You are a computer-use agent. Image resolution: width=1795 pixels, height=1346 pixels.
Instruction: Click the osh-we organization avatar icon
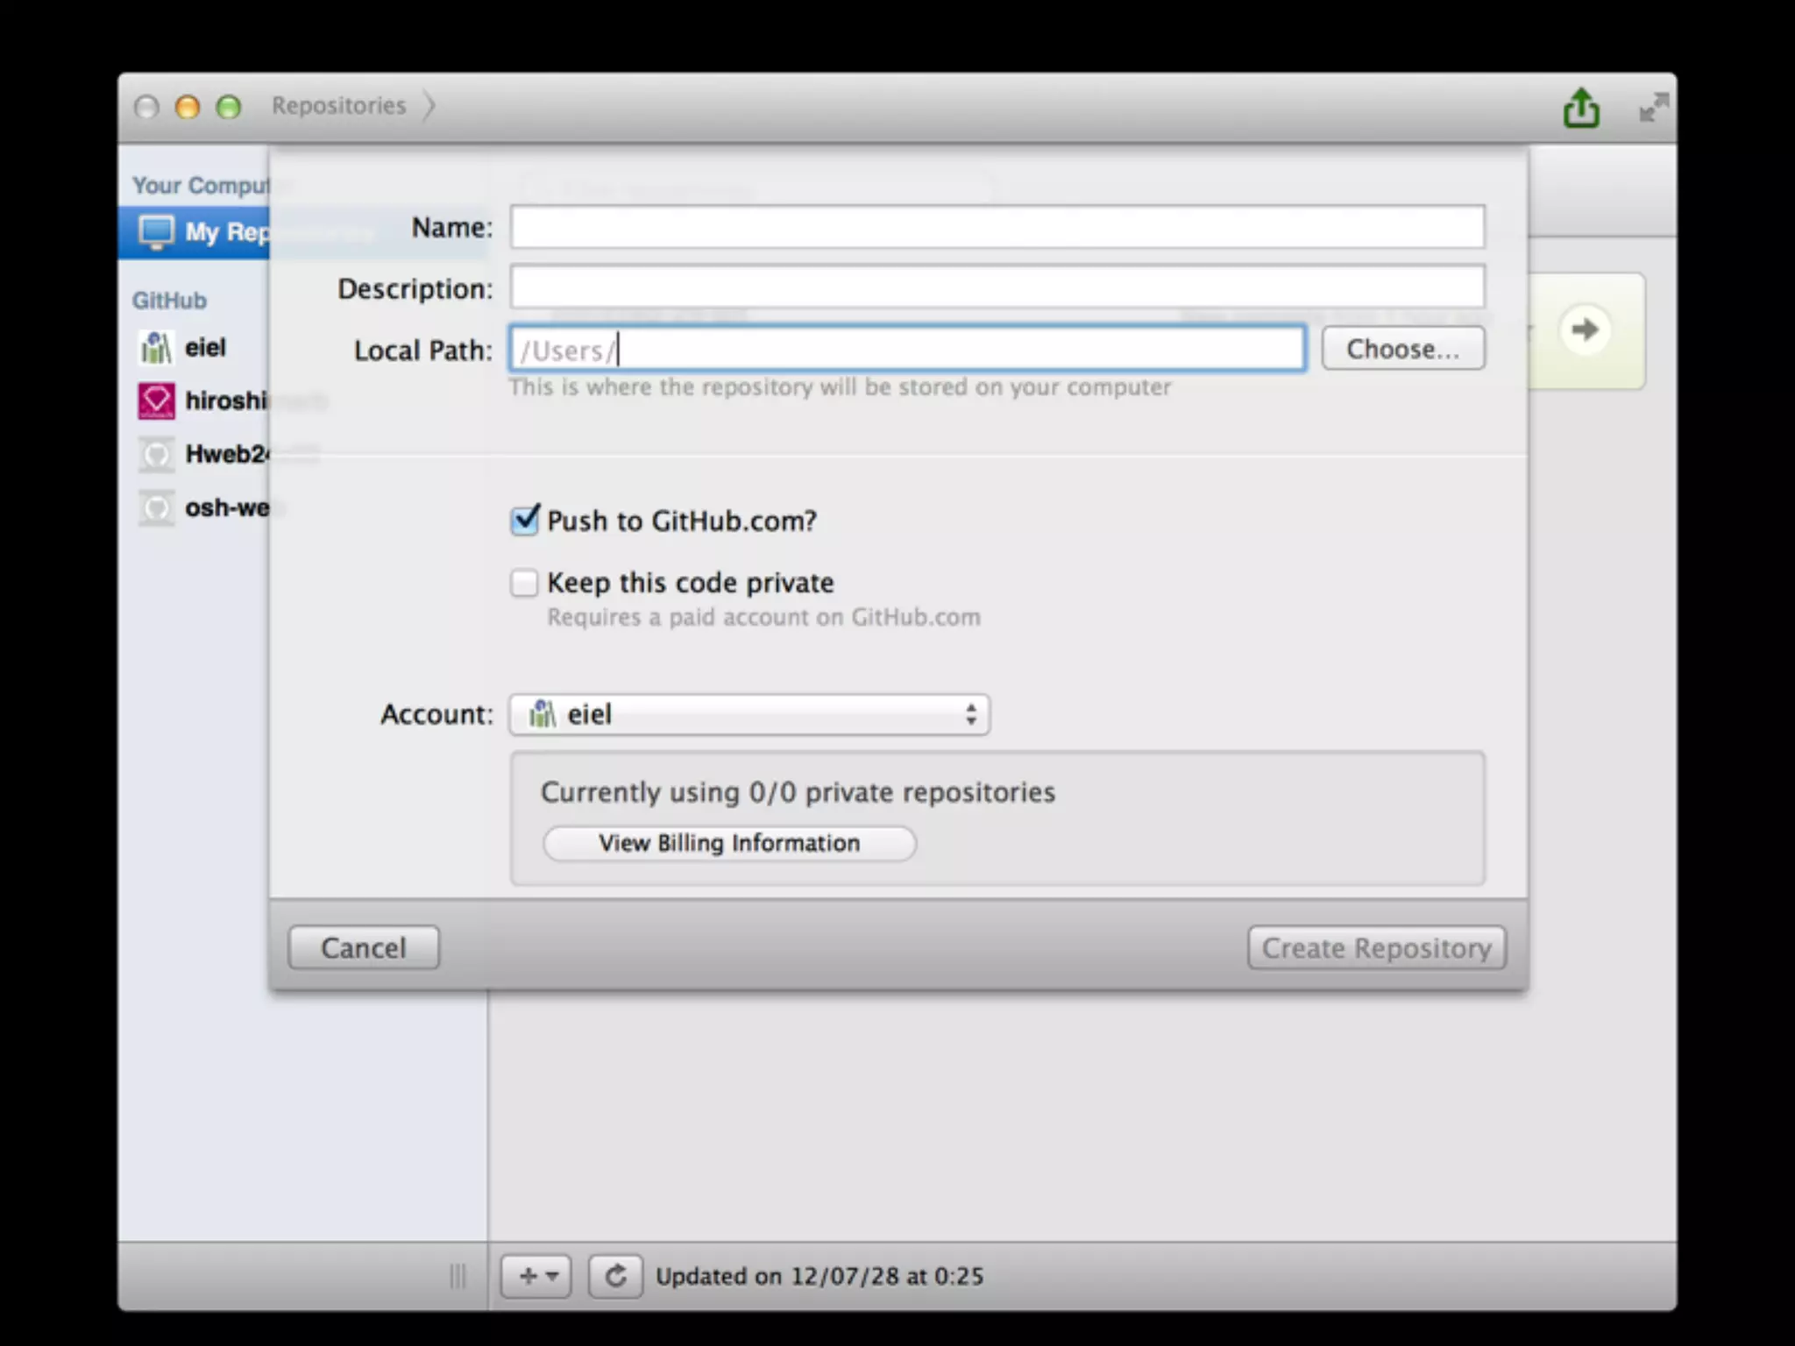(156, 508)
